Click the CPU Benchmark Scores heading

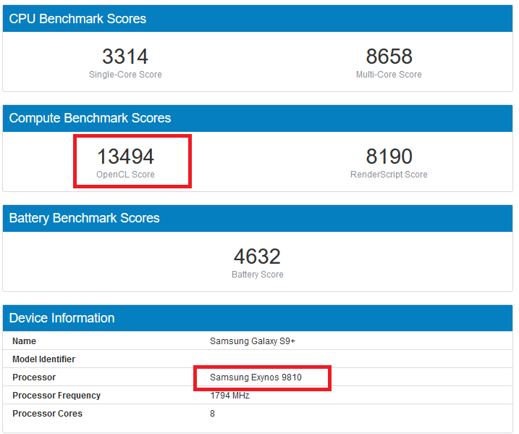tap(77, 19)
